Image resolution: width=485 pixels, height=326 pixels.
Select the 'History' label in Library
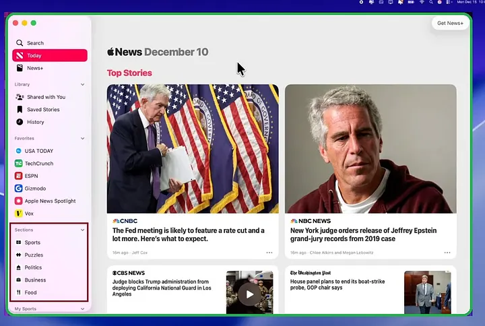[x=36, y=122]
